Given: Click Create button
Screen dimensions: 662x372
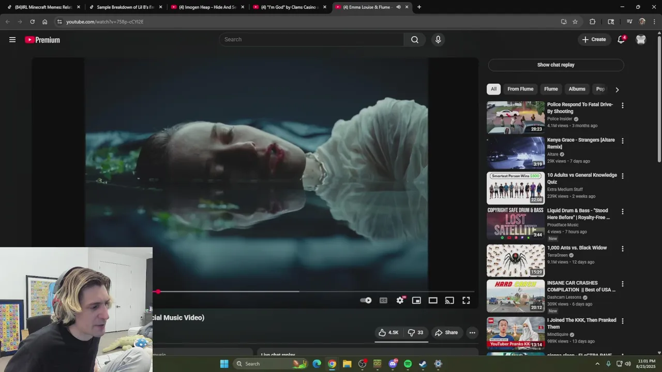Looking at the screenshot, I should [594, 39].
